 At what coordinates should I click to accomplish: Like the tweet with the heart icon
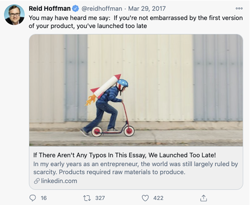[145, 198]
